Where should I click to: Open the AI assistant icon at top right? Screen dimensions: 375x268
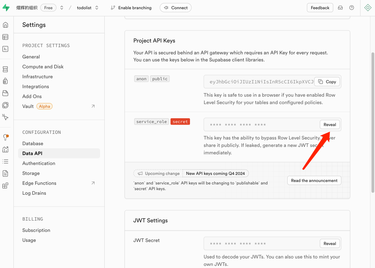click(x=368, y=8)
